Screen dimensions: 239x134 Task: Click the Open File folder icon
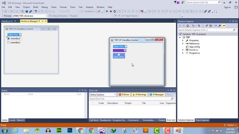[23, 12]
